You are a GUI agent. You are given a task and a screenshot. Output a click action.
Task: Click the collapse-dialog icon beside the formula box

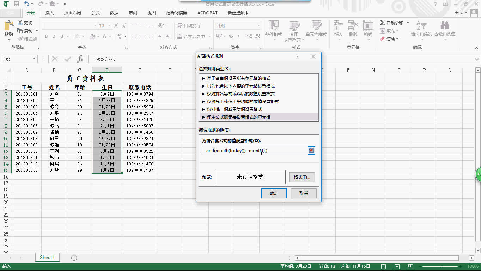point(311,150)
